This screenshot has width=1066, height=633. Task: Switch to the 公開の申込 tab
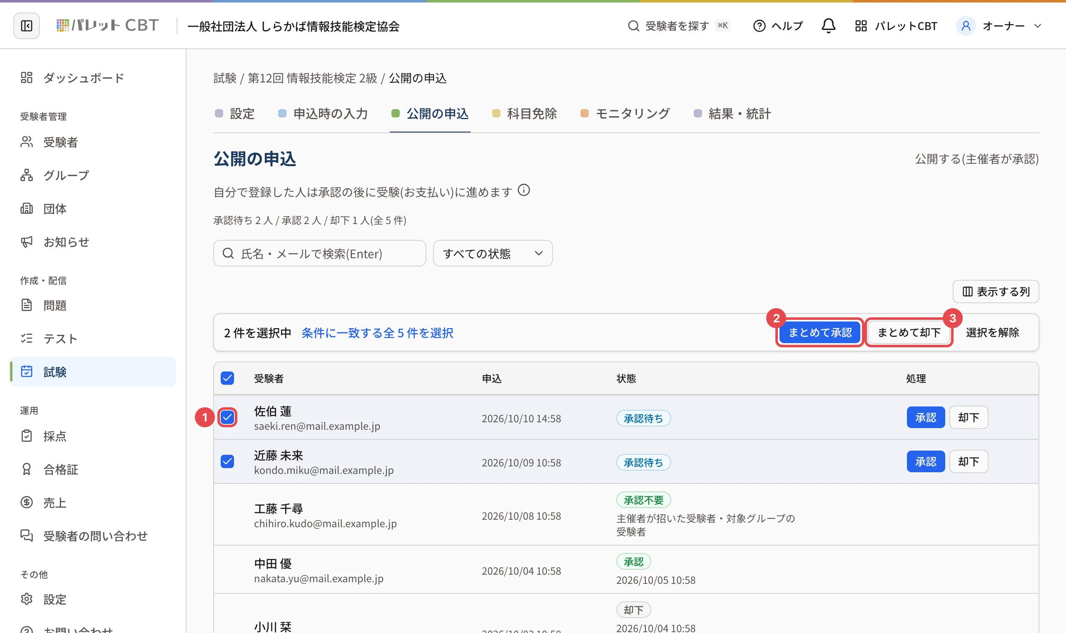430,113
